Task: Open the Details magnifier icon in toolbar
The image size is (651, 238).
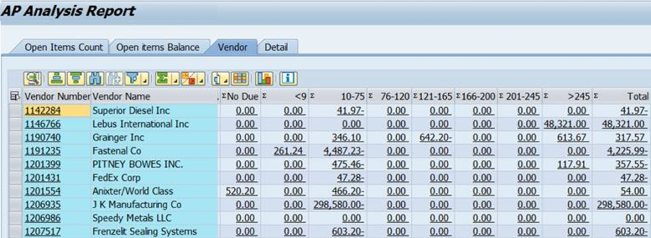Action: (32, 78)
